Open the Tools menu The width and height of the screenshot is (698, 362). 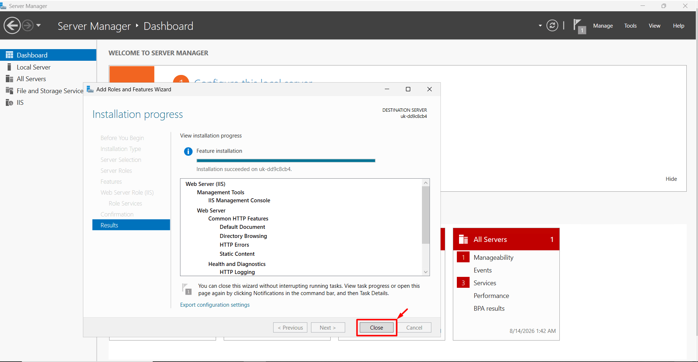630,26
